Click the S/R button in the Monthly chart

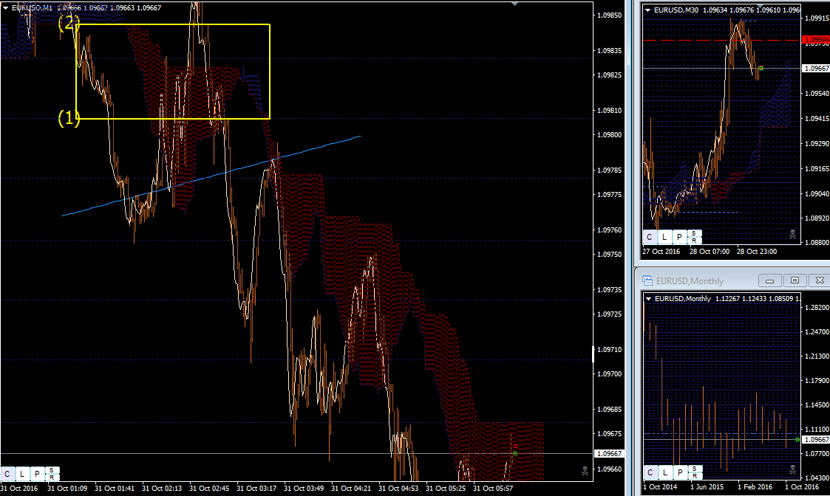(695, 472)
